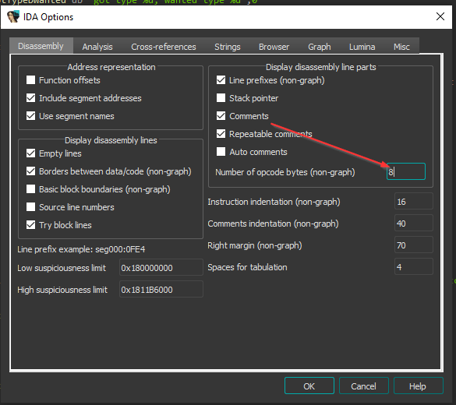
Task: Close the IDA Options dialog
Action: (x=440, y=16)
